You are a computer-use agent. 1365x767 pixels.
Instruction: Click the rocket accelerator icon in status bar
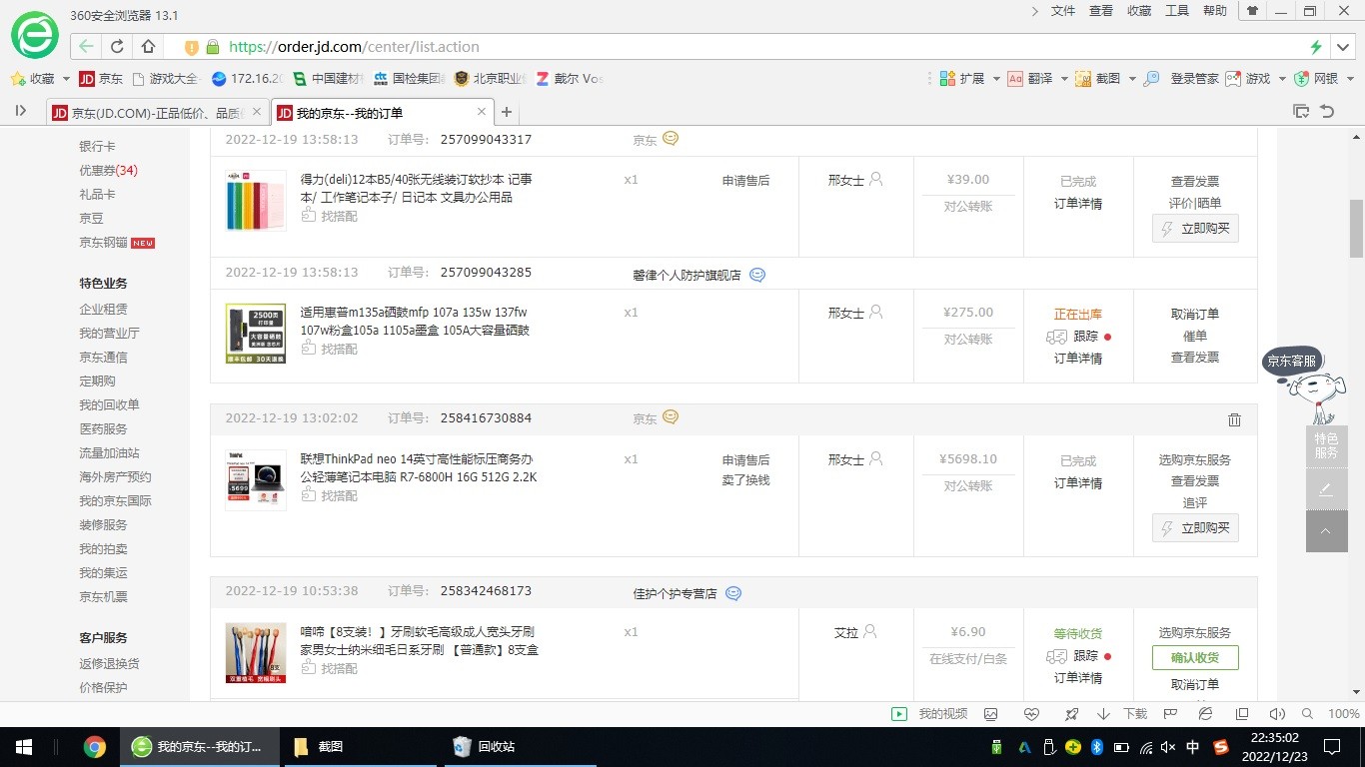tap(1071, 714)
